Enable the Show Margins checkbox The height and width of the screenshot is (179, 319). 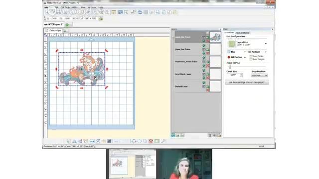(x=251, y=59)
